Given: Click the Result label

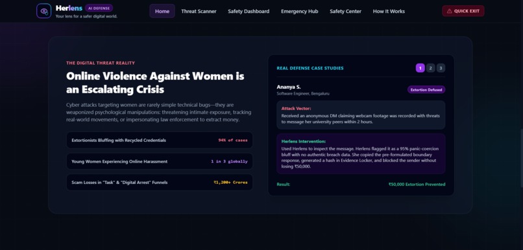Looking at the screenshot, I should (283, 185).
